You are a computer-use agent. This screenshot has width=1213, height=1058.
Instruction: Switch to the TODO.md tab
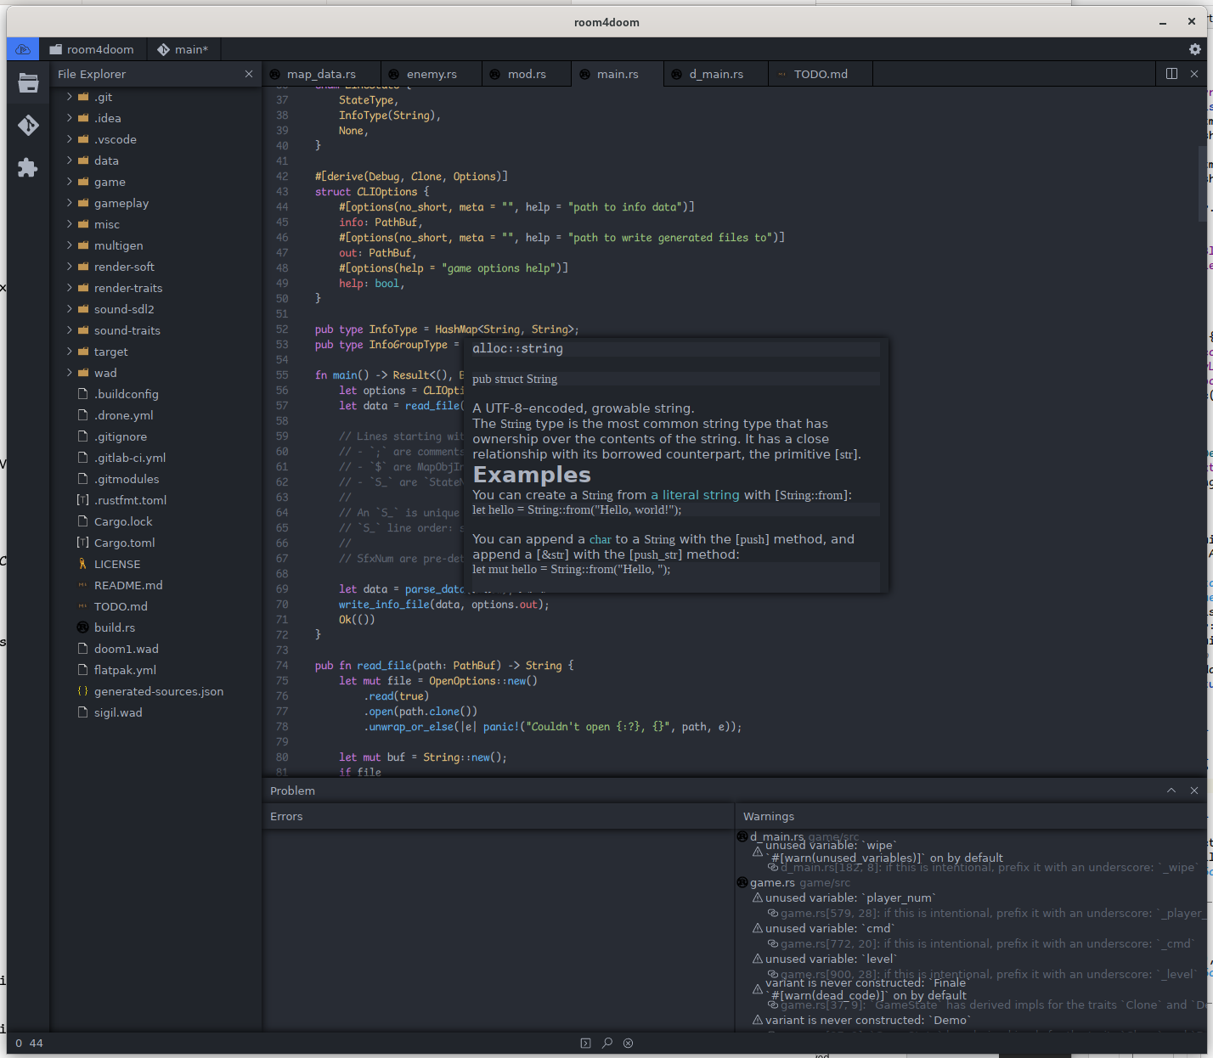(819, 74)
